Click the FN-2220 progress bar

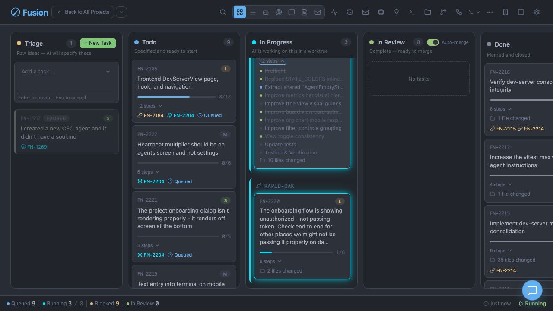coord(296,252)
